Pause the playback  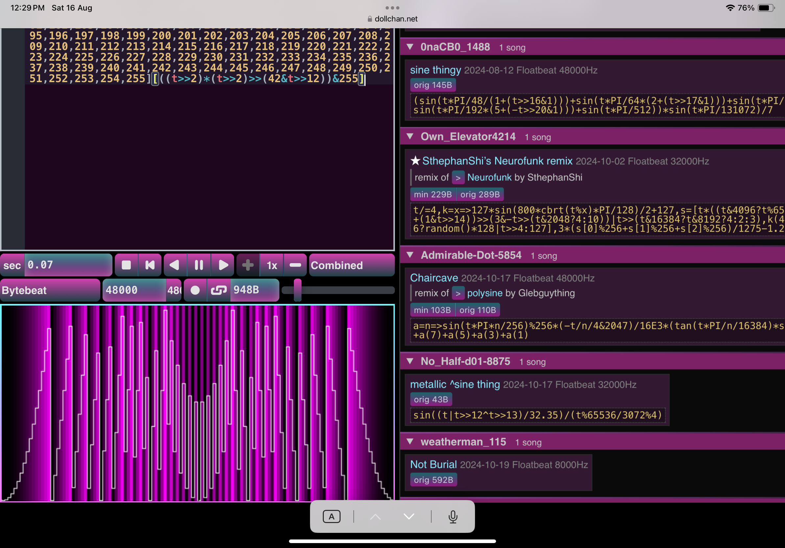tap(199, 265)
